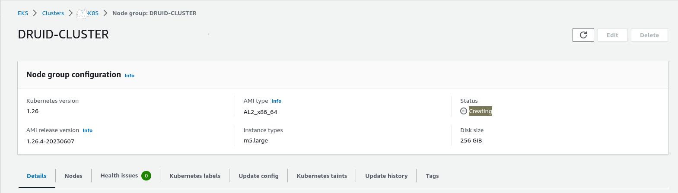Show Info for AMI type
This screenshot has width=678, height=193.
(x=276, y=101)
